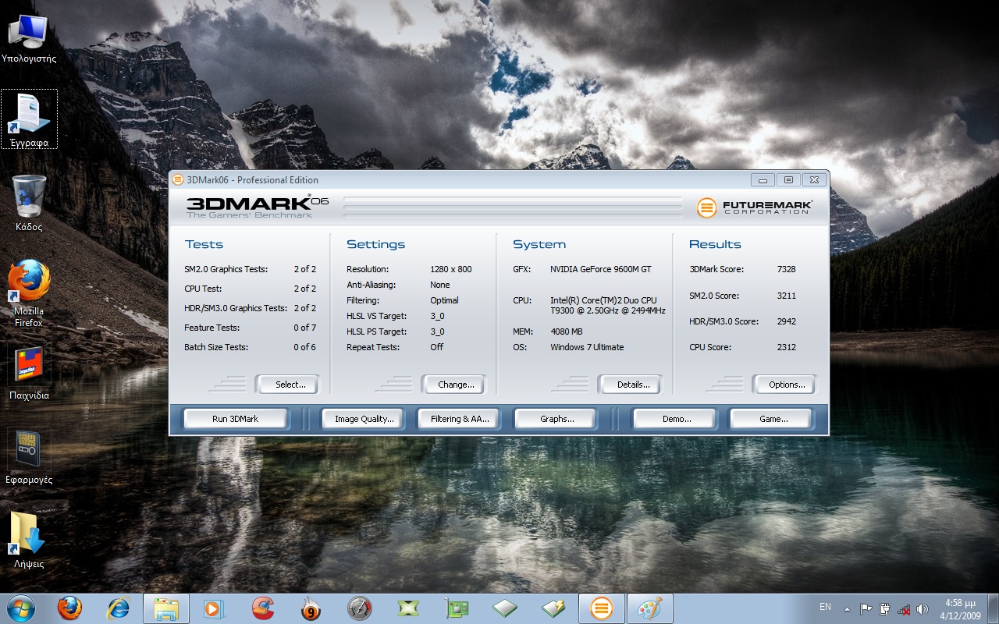
Task: Open the Παιχνίδια desktop shortcut
Action: [x=29, y=373]
